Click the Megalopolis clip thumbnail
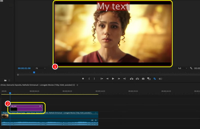 (x=5, y=116)
